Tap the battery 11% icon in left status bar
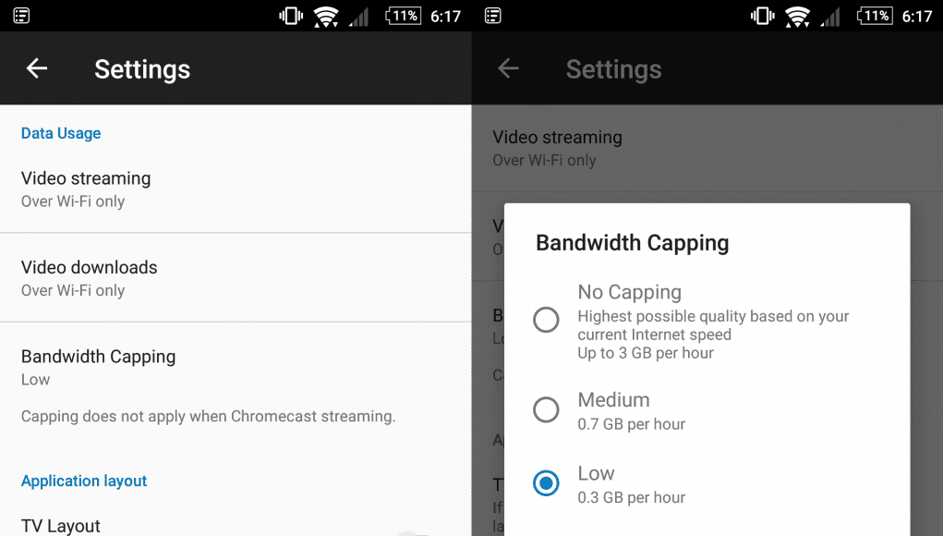This screenshot has height=536, width=943. [x=404, y=16]
